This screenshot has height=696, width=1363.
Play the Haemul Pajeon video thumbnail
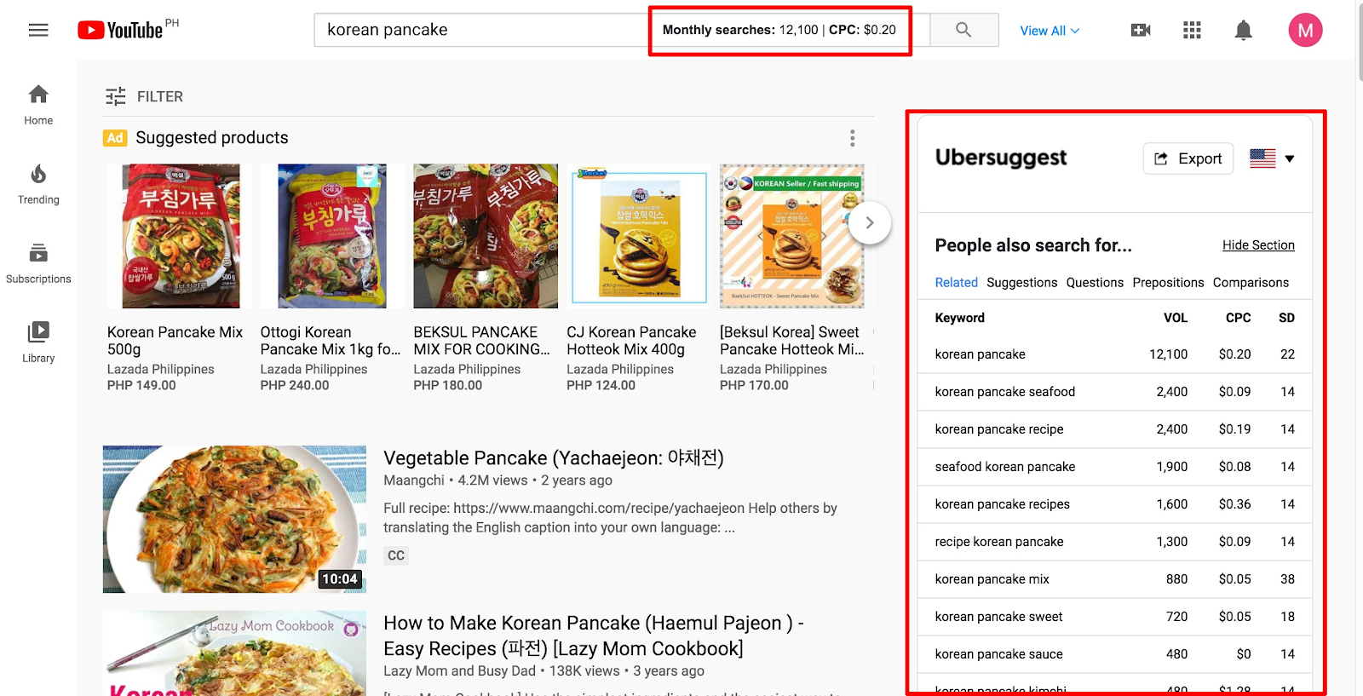pos(234,653)
